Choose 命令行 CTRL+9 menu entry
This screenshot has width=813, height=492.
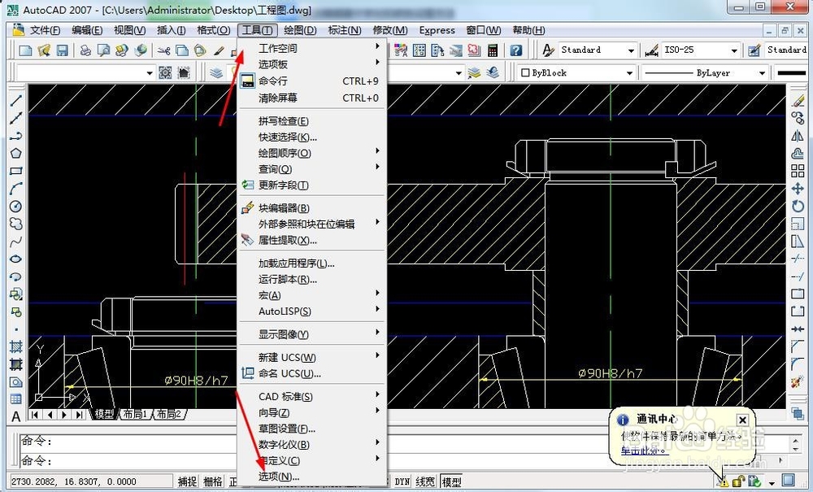point(313,81)
